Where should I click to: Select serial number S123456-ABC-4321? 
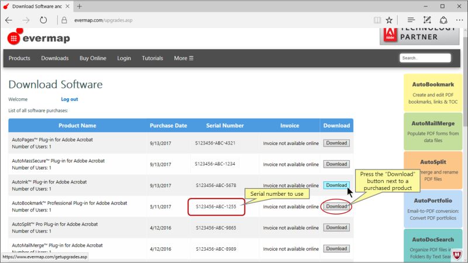pos(215,143)
